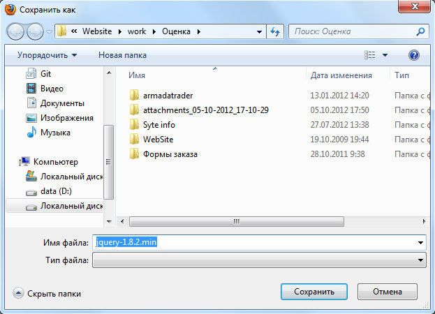Click navigation pane scroll up arrow
Image resolution: width=435 pixels, height=314 pixels.
109,73
